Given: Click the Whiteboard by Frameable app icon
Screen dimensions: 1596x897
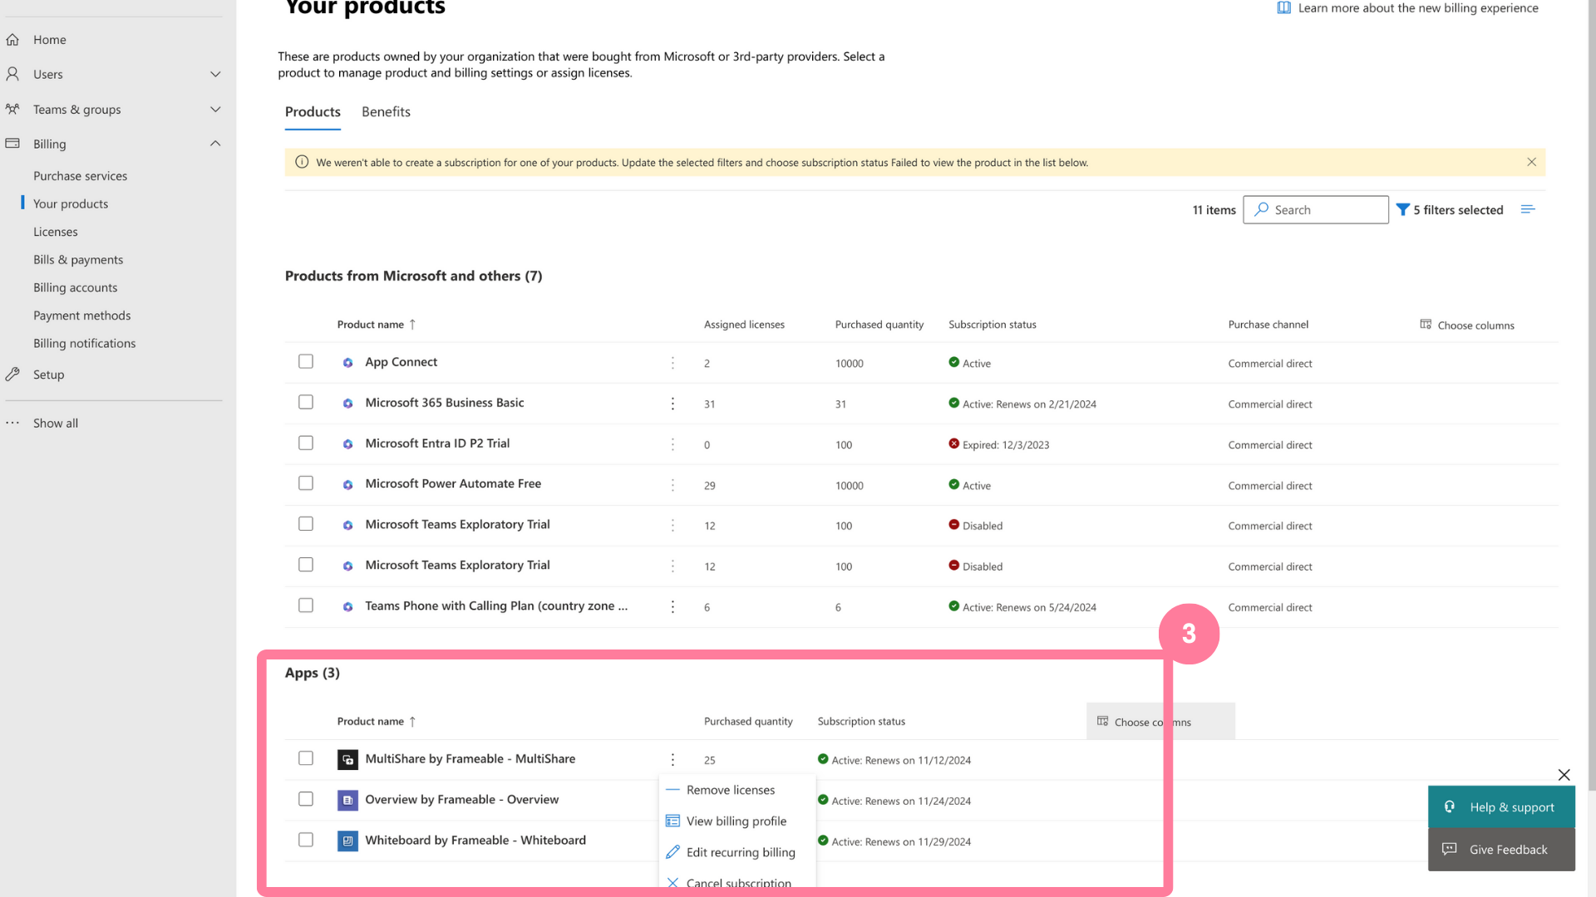Looking at the screenshot, I should click(x=347, y=841).
